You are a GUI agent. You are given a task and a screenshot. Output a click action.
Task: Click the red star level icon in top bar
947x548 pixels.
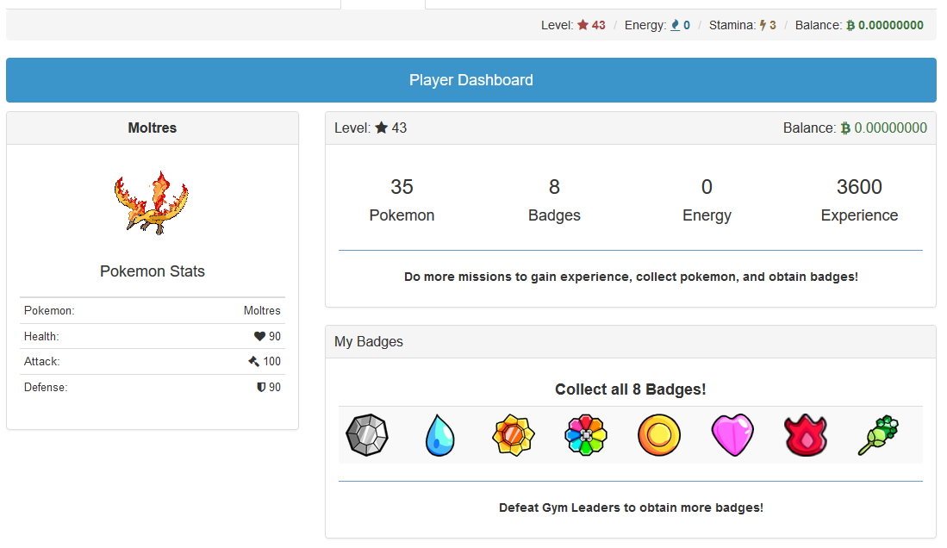[583, 25]
